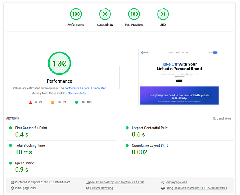Click the orange square 50–89 legend icon

click(52, 102)
